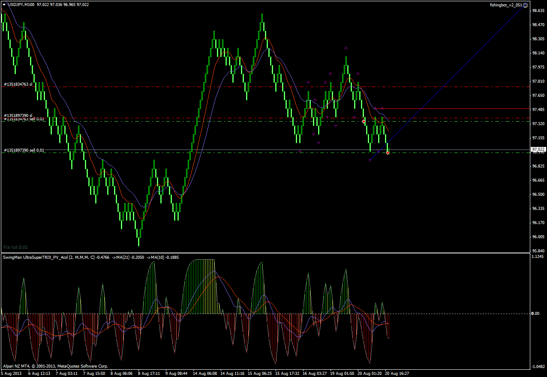The height and width of the screenshot is (377, 547).
Task: Click the fishingbot_v2_051 expert advisor name
Action: pyautogui.click(x=506, y=5)
